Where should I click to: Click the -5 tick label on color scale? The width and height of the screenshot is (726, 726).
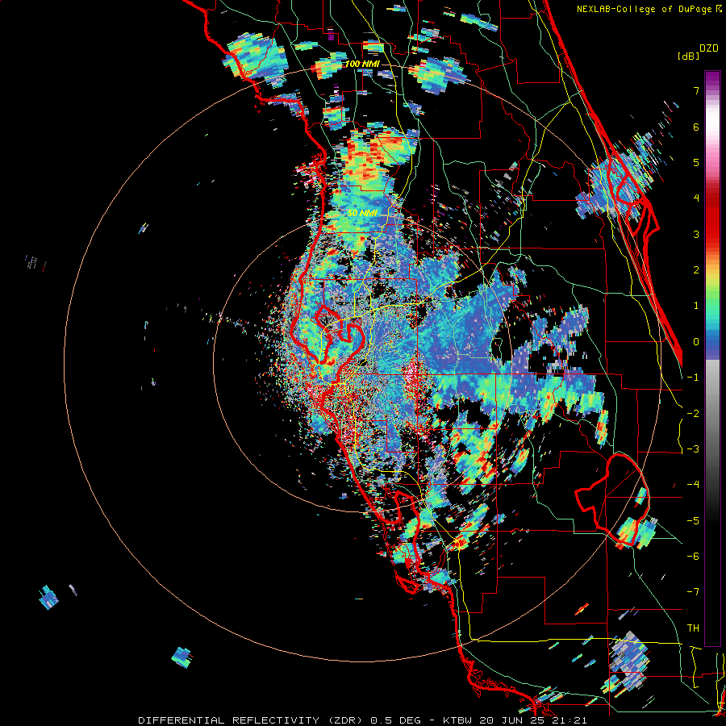(693, 520)
